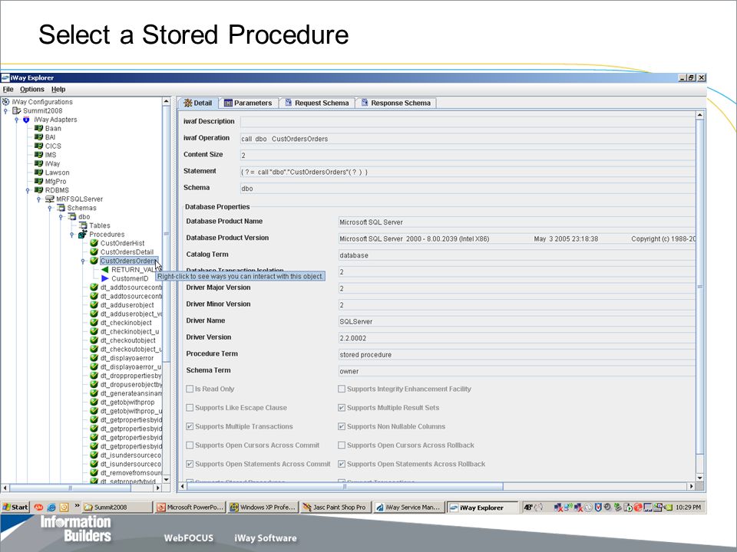This screenshot has height=552, width=737.
Task: Select the dbo schema icon
Action: pyautogui.click(x=72, y=217)
